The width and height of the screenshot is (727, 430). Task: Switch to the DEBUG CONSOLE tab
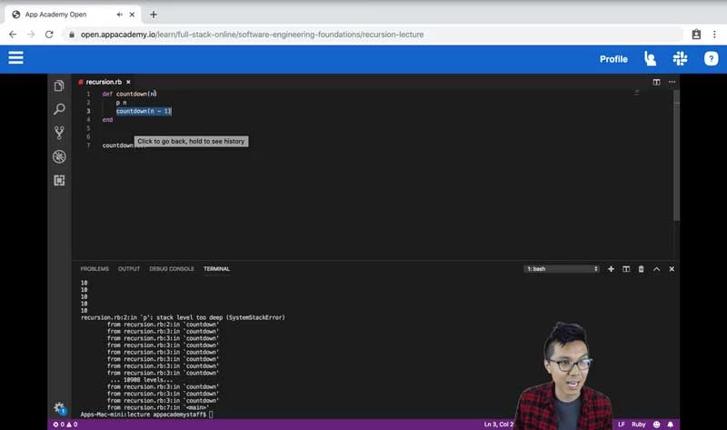tap(172, 269)
